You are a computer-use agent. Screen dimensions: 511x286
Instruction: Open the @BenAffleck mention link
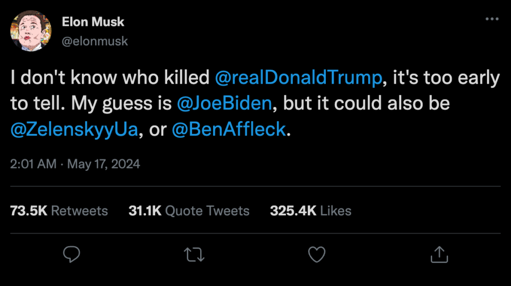229,129
